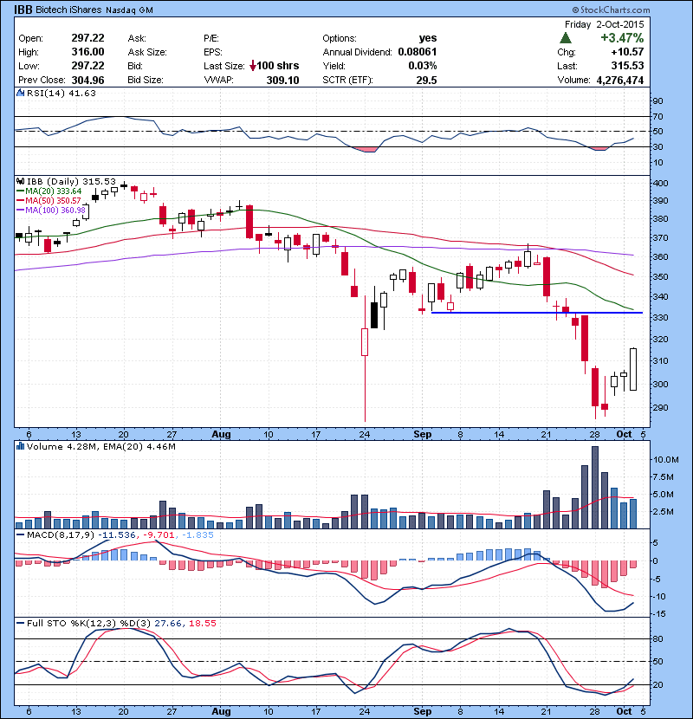Viewport: 693px width, 719px height.
Task: Click the +3.47% percent change value
Action: click(622, 37)
